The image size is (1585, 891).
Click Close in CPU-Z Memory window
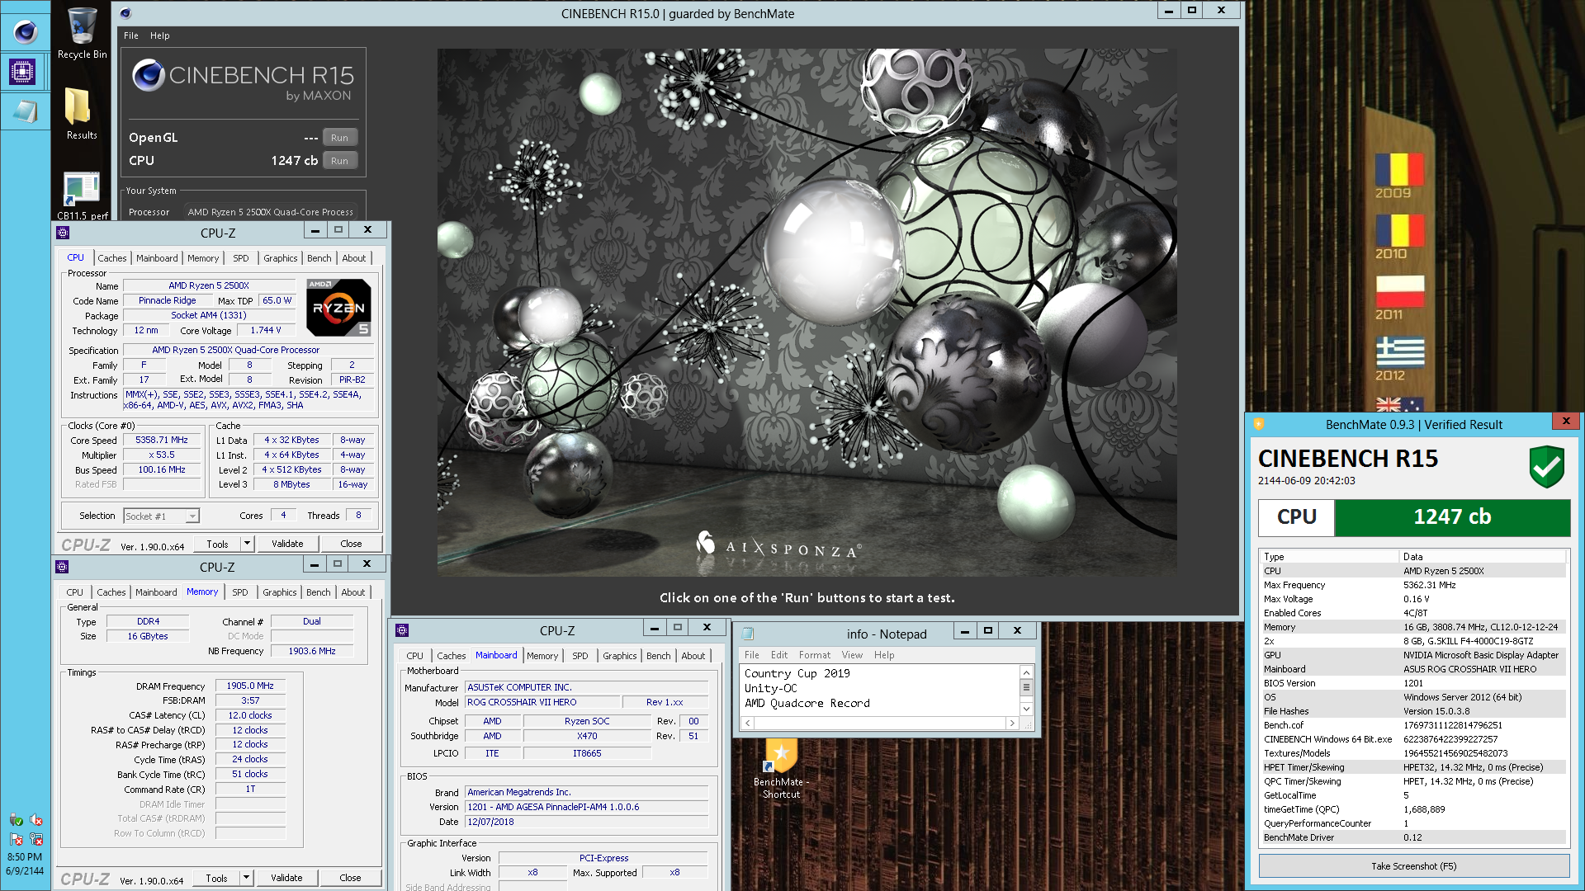point(350,878)
